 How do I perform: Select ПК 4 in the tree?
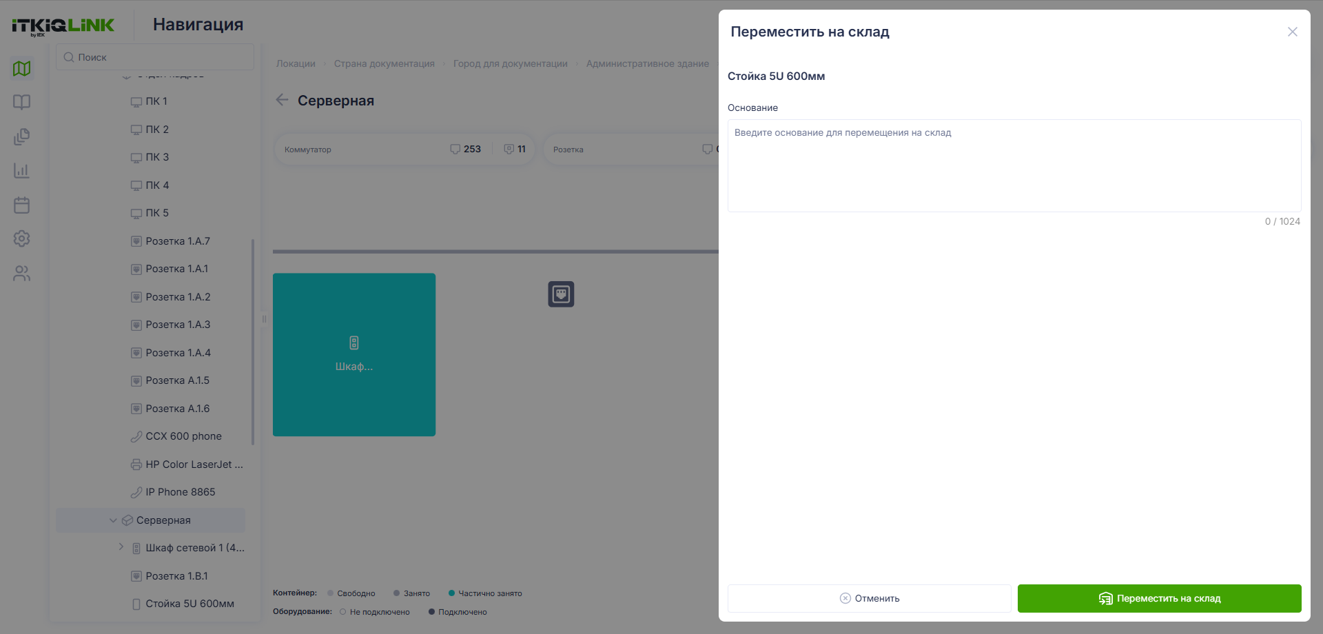click(157, 185)
